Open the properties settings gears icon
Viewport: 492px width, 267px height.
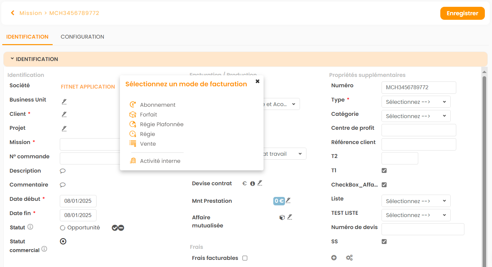pyautogui.click(x=349, y=258)
